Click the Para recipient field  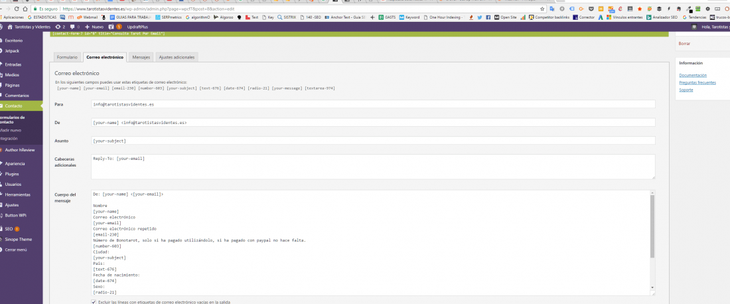(373, 104)
